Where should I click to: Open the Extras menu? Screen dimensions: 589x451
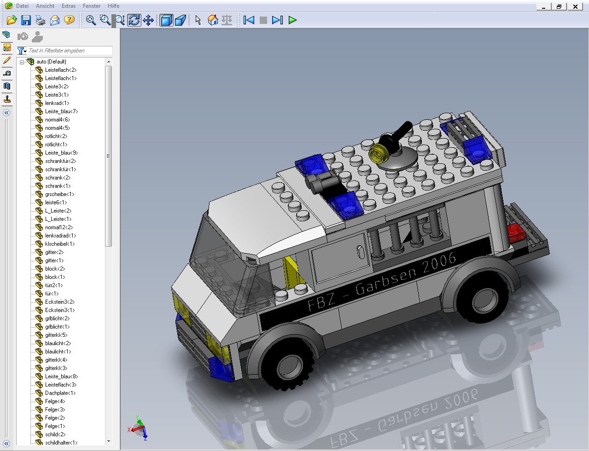pos(69,6)
